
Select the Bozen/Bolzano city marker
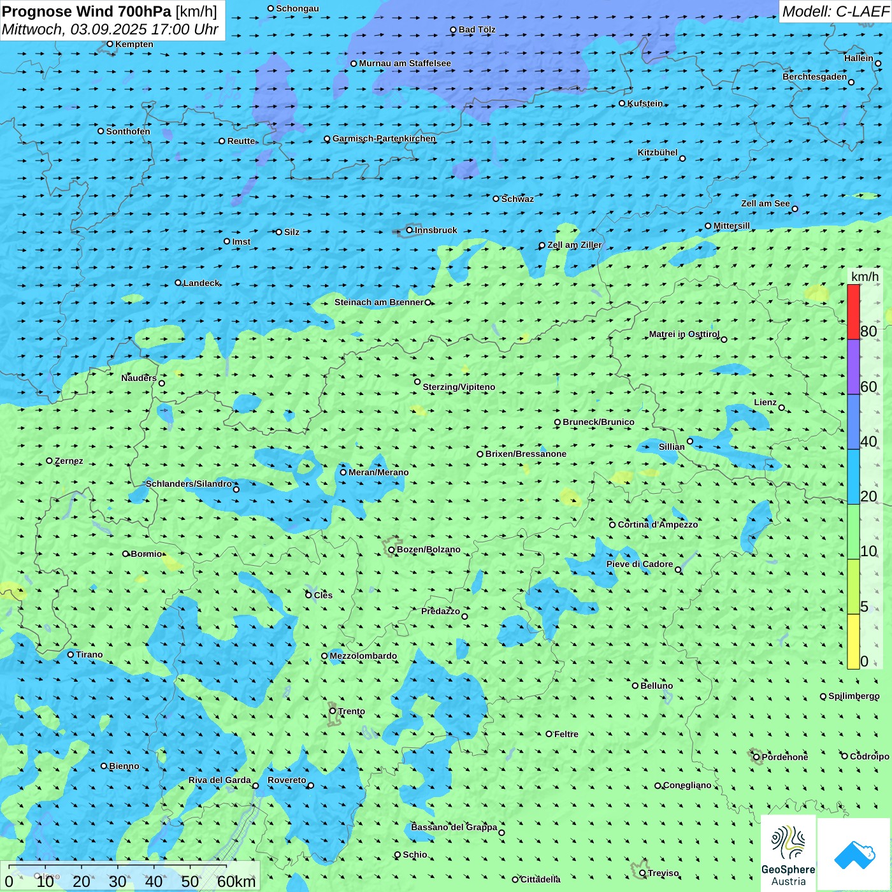[x=391, y=549]
